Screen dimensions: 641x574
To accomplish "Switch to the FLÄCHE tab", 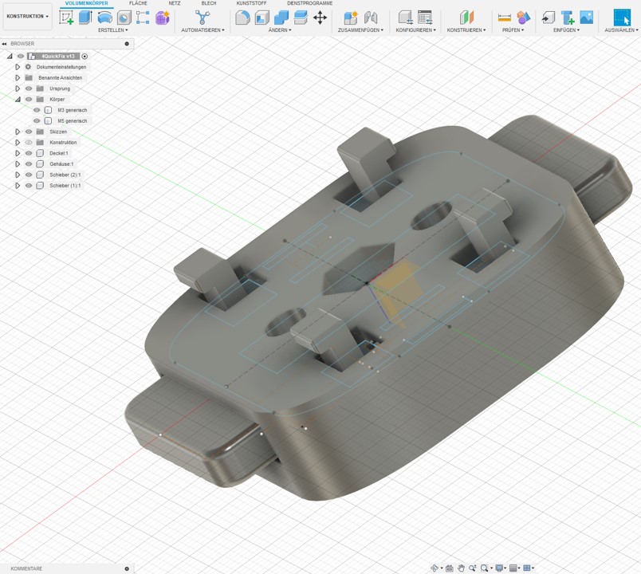I will click(138, 3).
